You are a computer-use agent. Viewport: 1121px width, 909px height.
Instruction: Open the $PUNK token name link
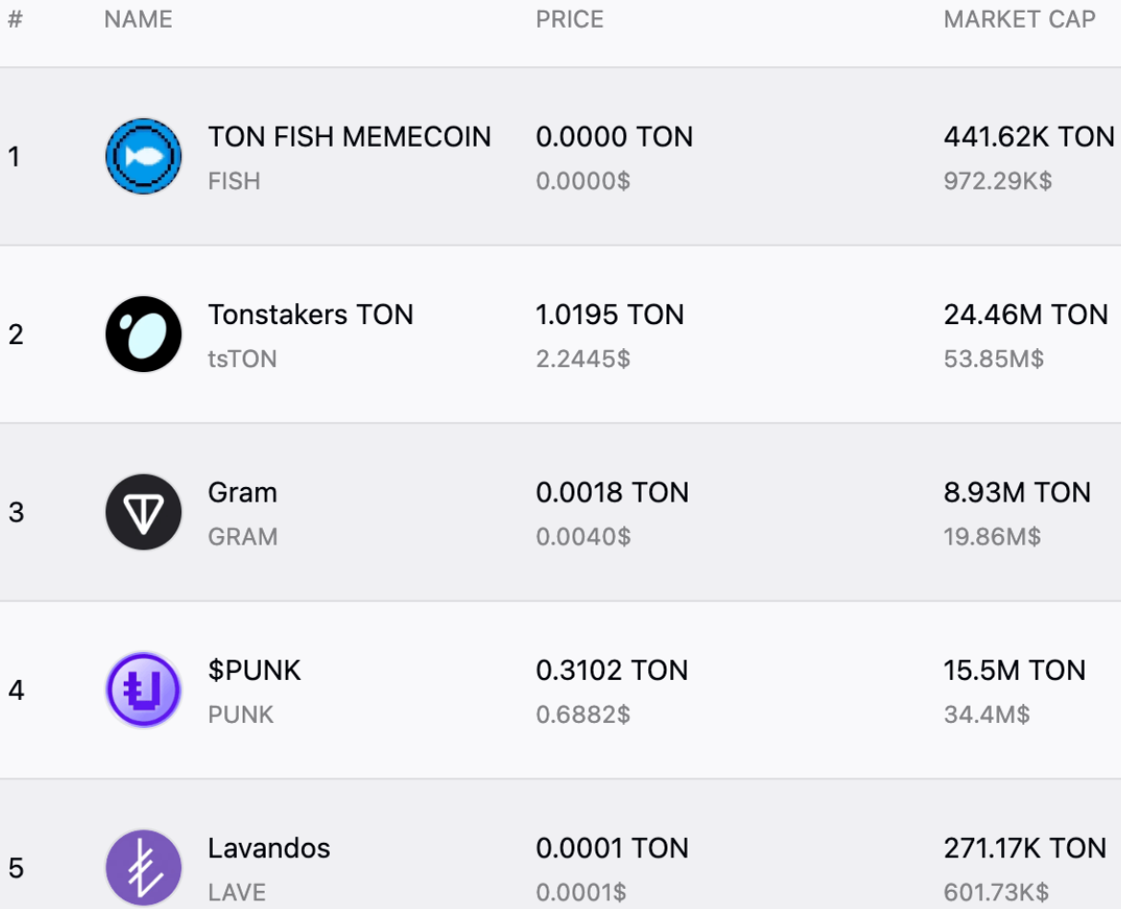(x=254, y=670)
